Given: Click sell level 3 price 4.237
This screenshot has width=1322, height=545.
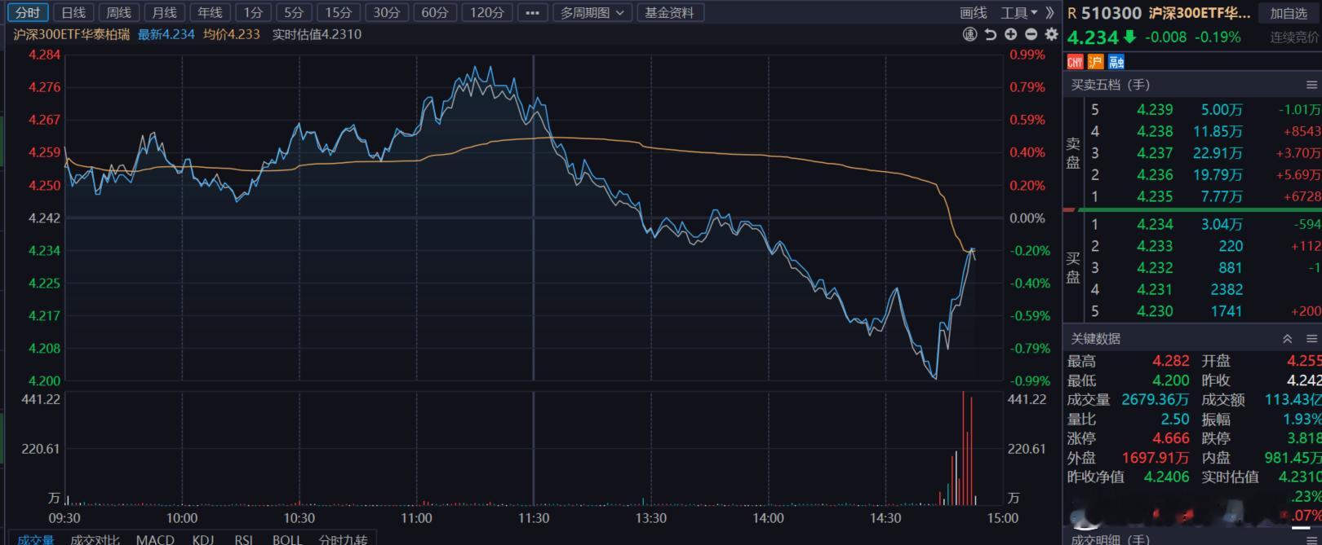Looking at the screenshot, I should (x=1155, y=153).
